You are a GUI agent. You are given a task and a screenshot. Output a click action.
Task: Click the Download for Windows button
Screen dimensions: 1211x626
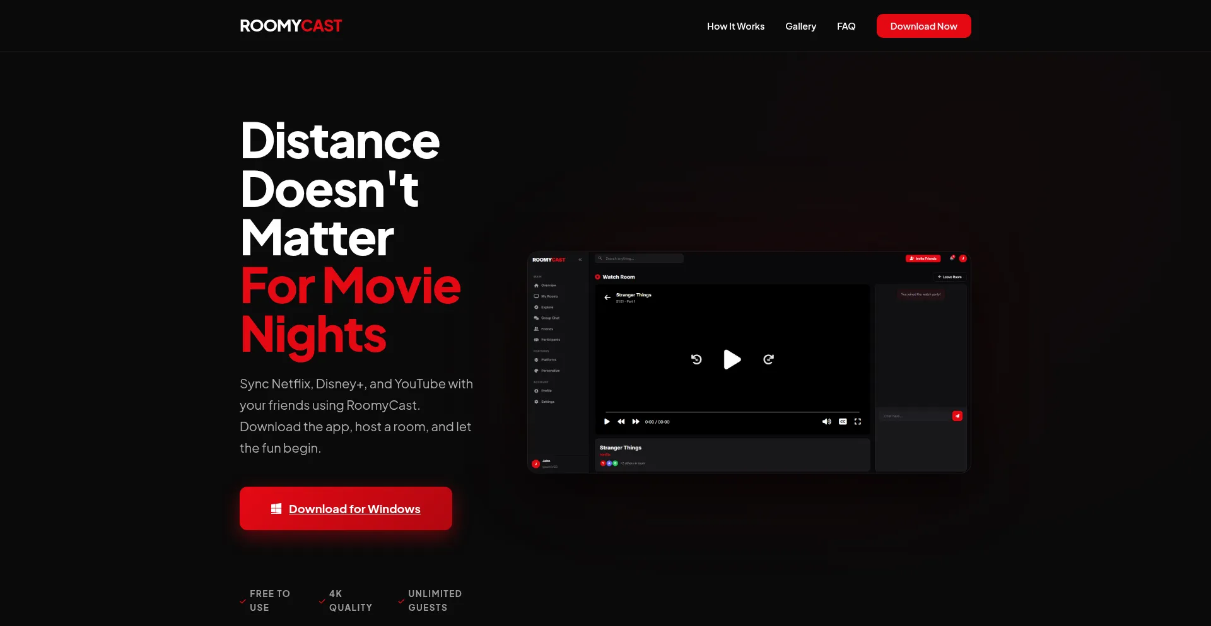(346, 508)
